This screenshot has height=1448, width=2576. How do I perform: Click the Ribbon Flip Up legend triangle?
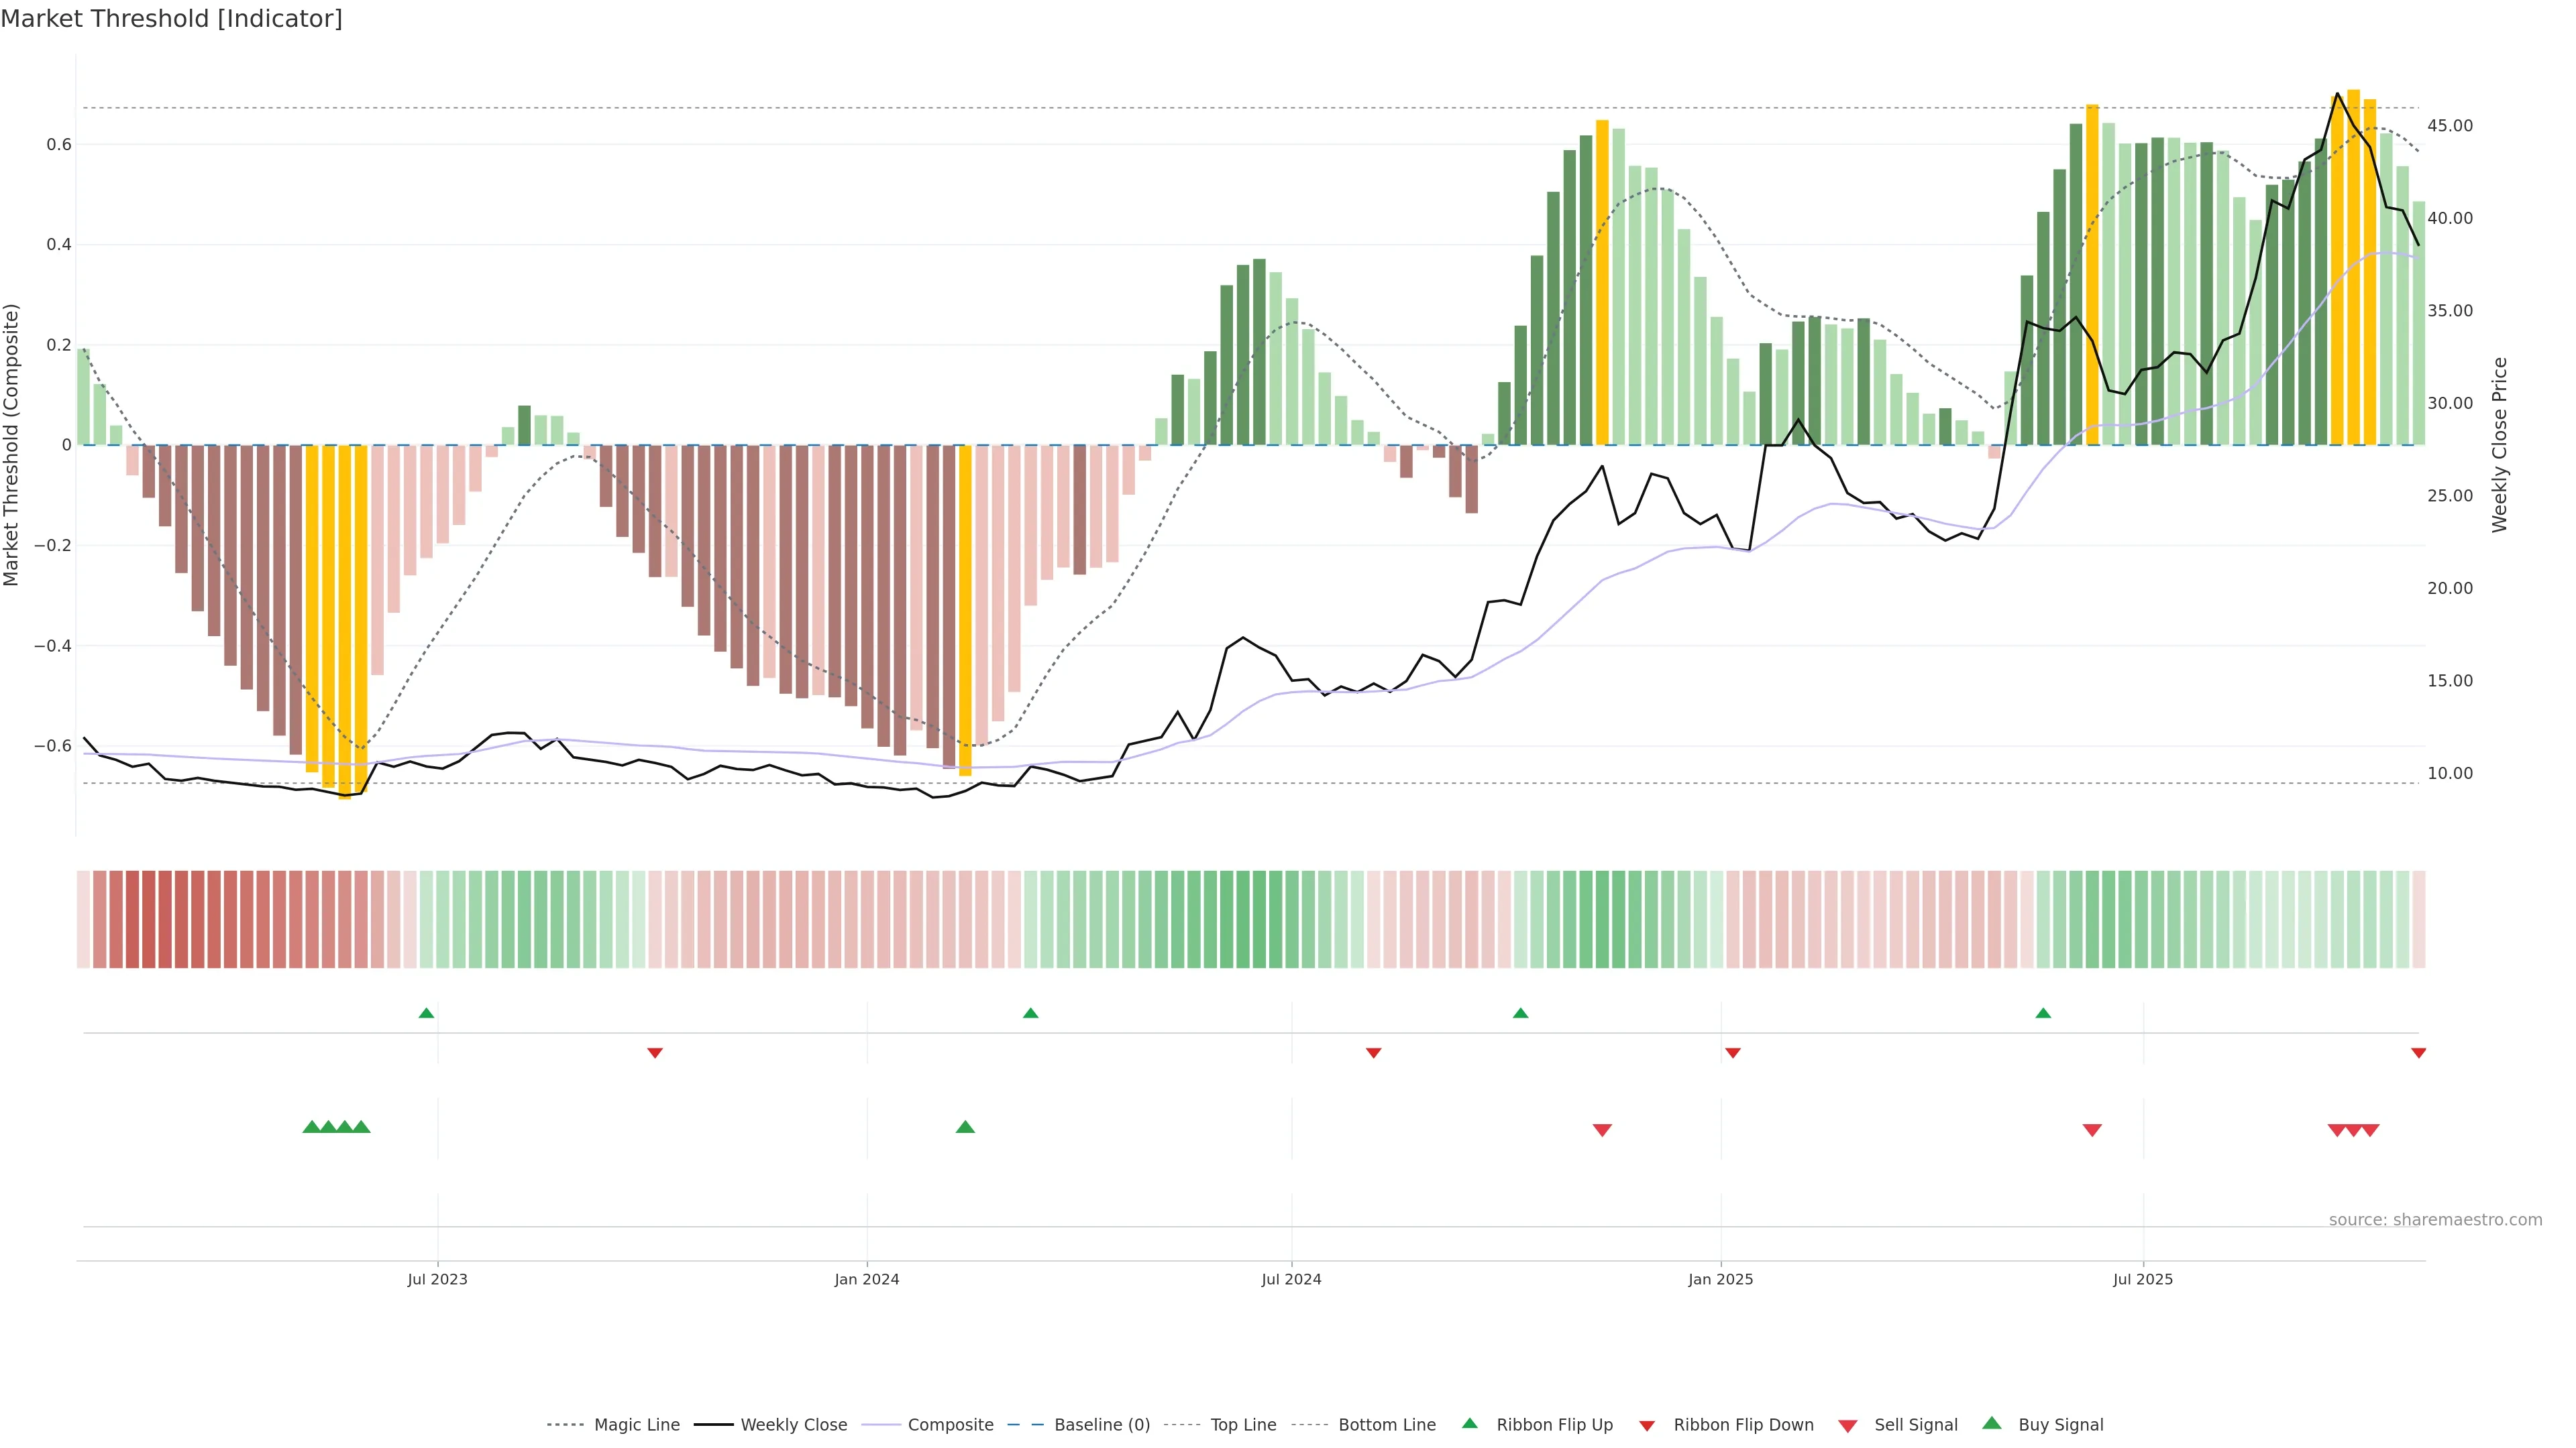point(1469,1423)
